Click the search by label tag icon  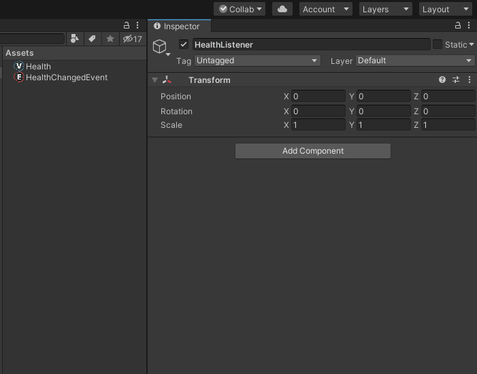click(92, 39)
